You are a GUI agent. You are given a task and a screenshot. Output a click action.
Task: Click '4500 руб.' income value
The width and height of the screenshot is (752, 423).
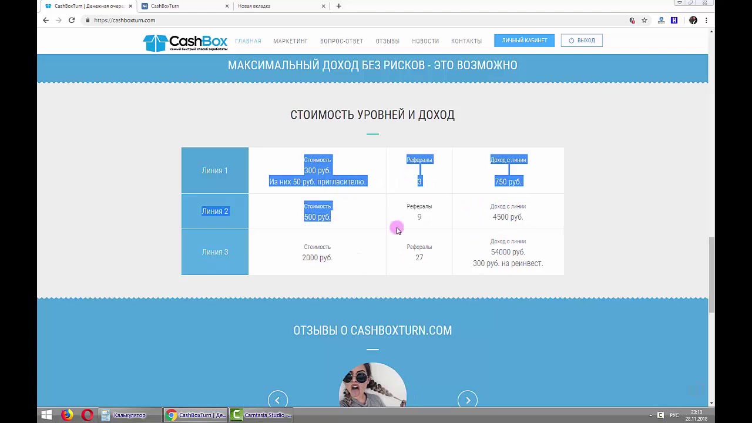508,217
